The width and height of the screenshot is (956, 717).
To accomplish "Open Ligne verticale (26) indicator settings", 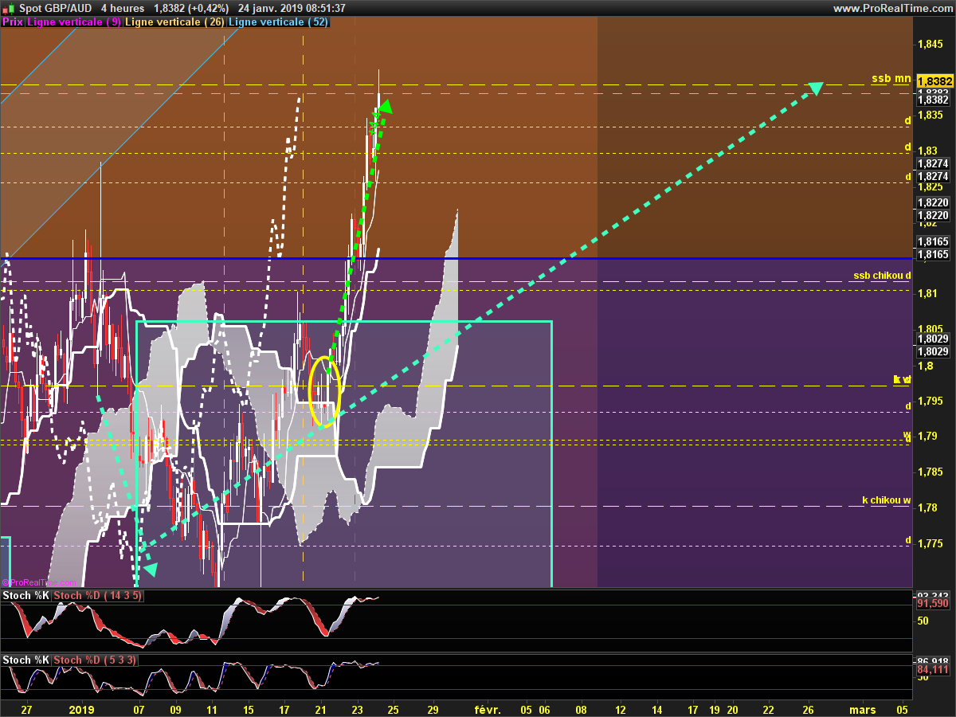I will coord(175,22).
